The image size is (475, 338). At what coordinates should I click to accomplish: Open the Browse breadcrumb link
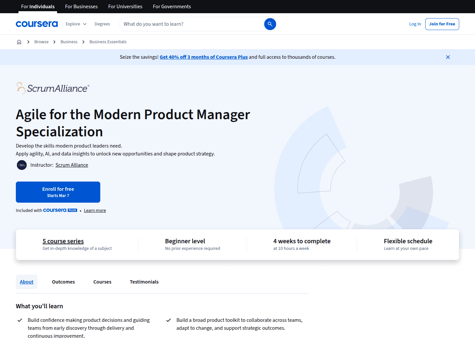click(41, 42)
